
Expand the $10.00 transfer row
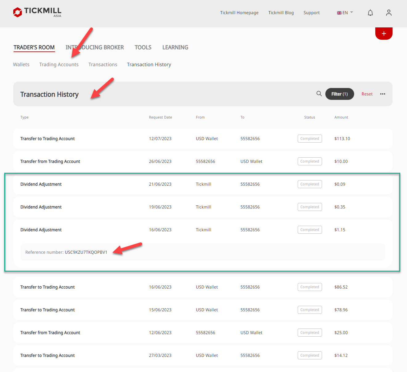pos(203,161)
